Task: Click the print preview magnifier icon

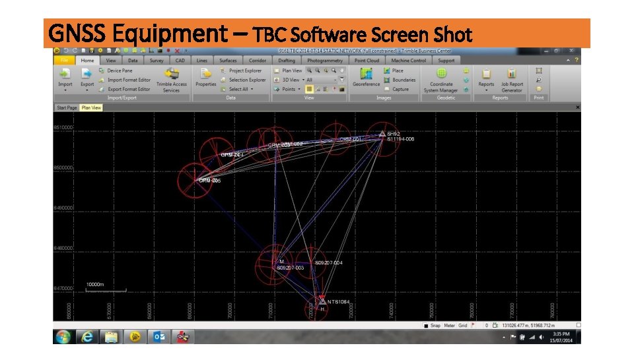Action: point(539,80)
